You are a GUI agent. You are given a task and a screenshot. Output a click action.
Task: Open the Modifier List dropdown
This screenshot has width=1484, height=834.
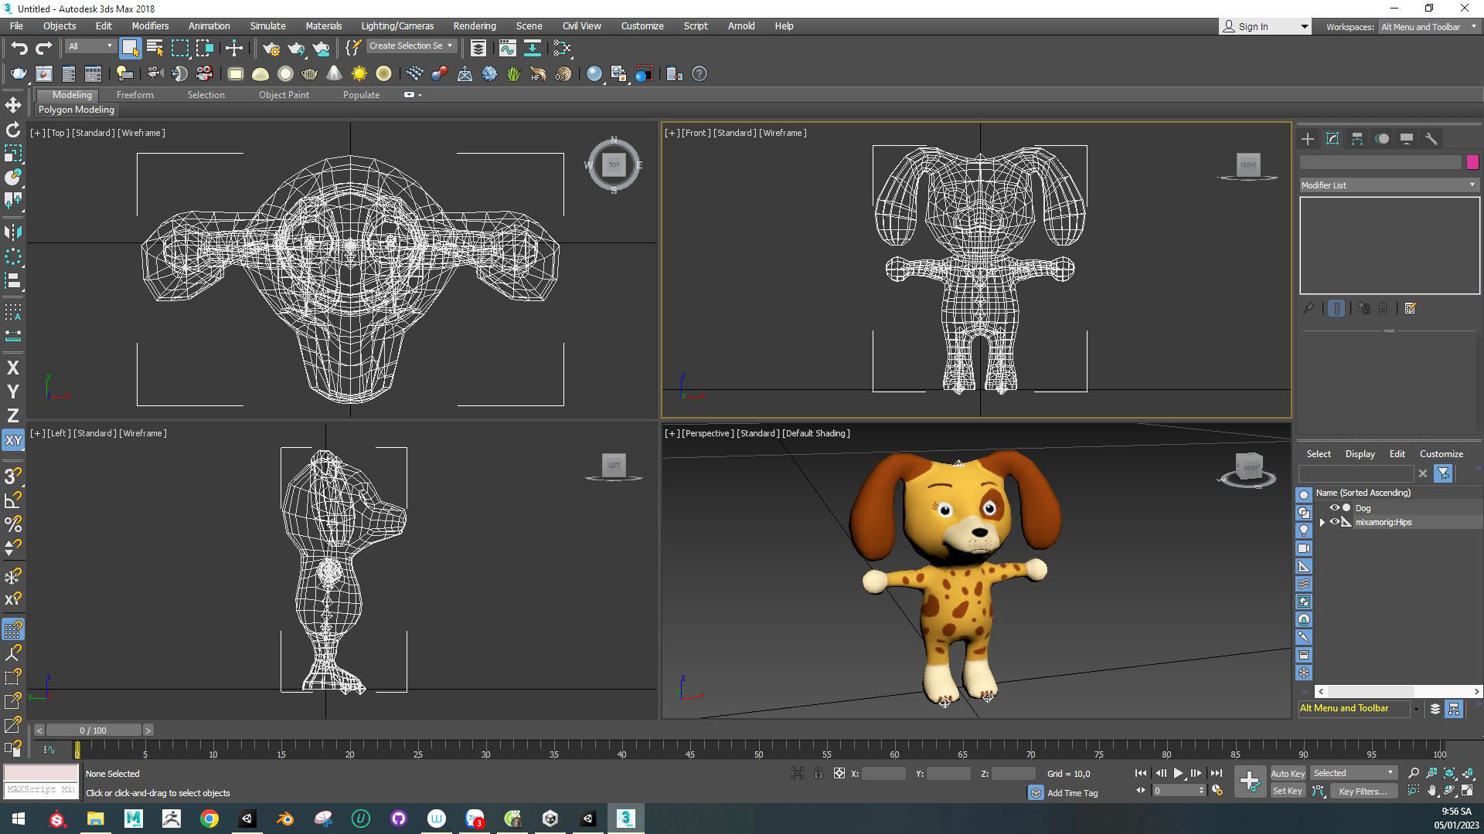1389,185
